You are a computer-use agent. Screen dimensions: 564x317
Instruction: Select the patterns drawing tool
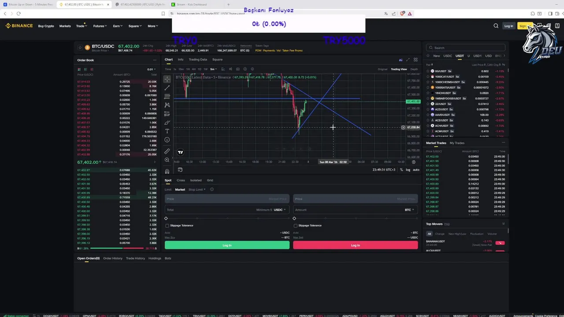(167, 105)
